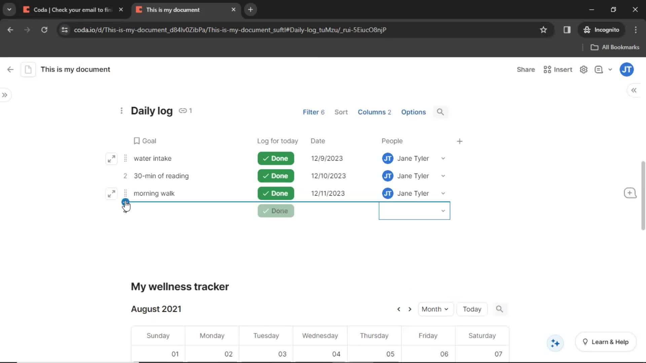Click the Filter icon with count 6
This screenshot has height=363, width=646.
coord(314,112)
